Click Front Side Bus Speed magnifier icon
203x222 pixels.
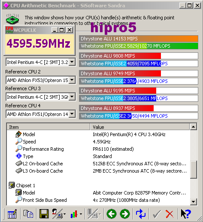point(19,200)
